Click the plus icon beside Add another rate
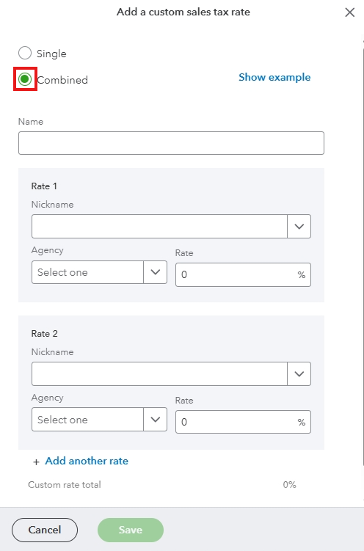 point(36,461)
